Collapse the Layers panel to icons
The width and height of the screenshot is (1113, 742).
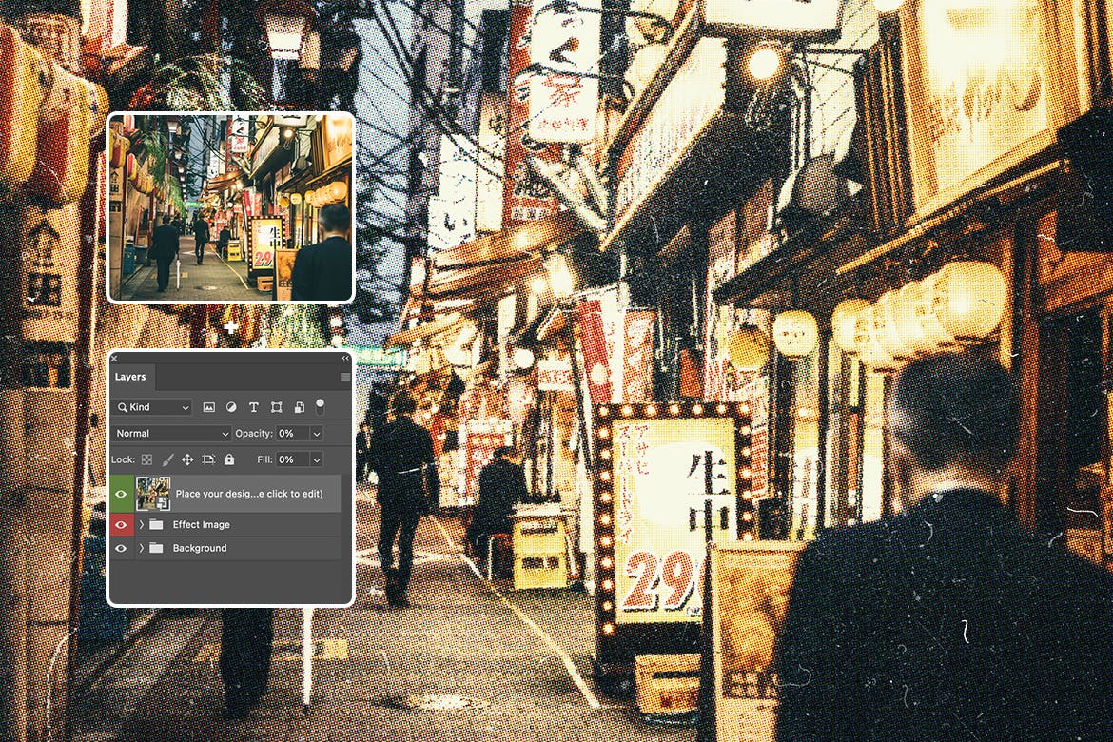[344, 357]
